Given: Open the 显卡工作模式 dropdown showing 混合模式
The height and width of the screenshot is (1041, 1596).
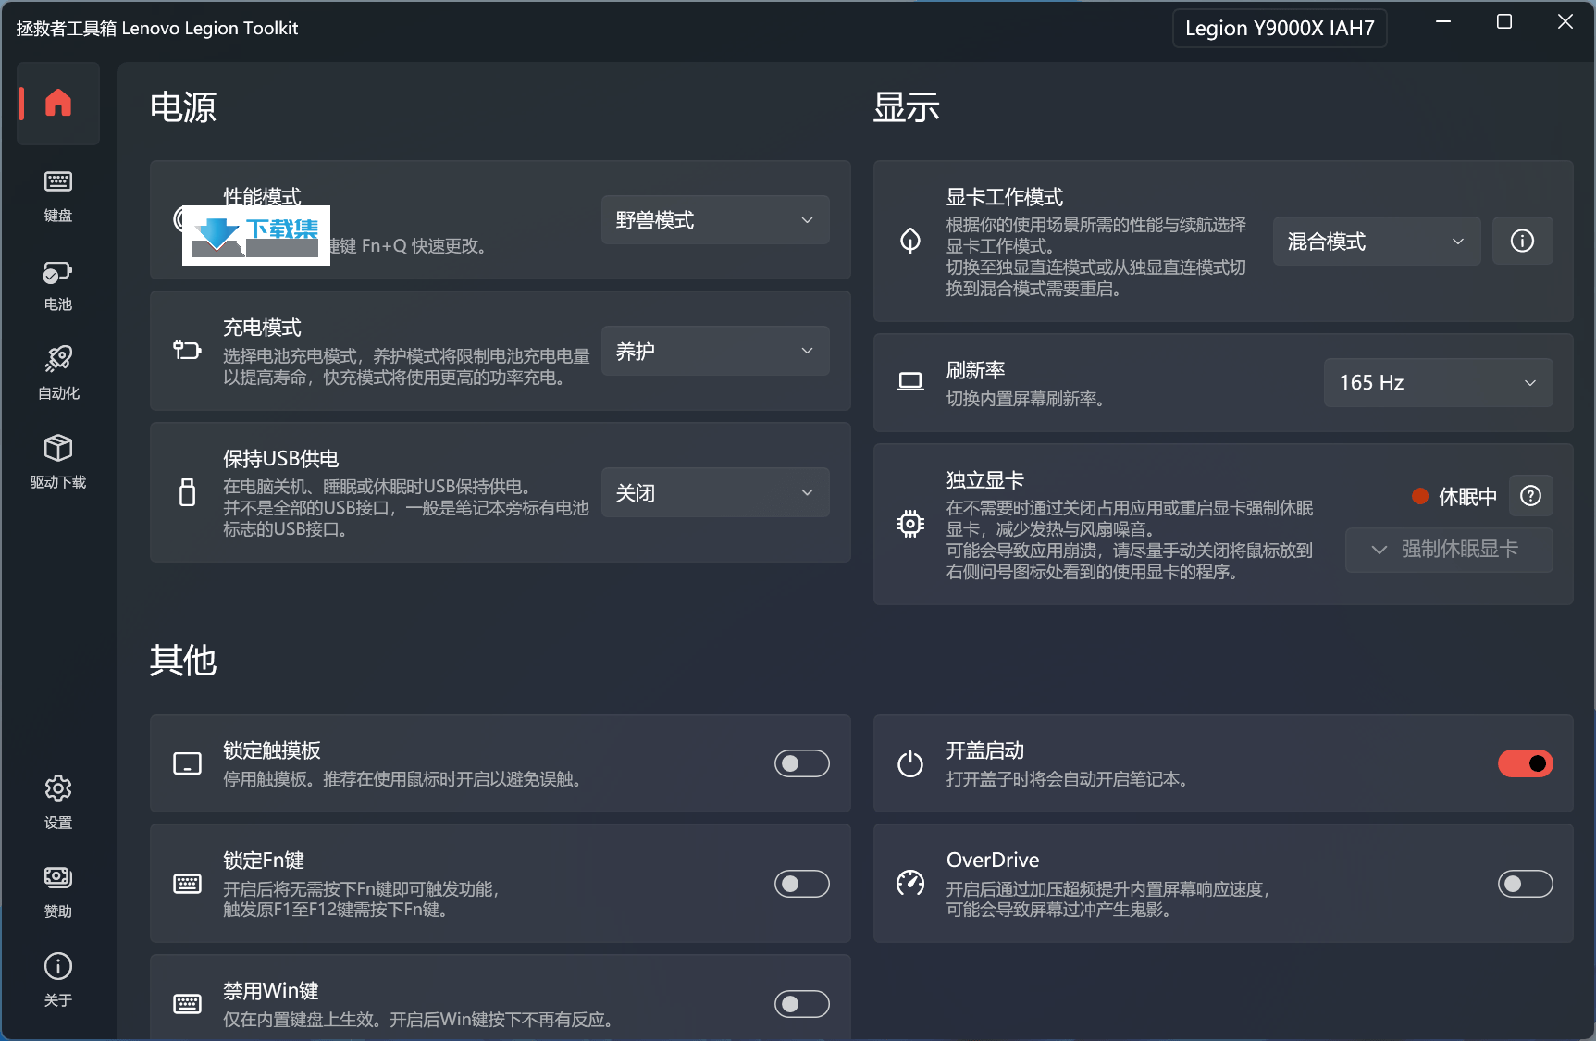Looking at the screenshot, I should tap(1377, 242).
